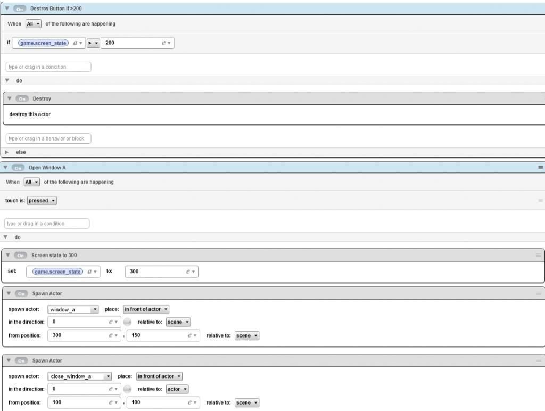
Task: Open the When All dropdown under Open Window A
Action: (32, 182)
